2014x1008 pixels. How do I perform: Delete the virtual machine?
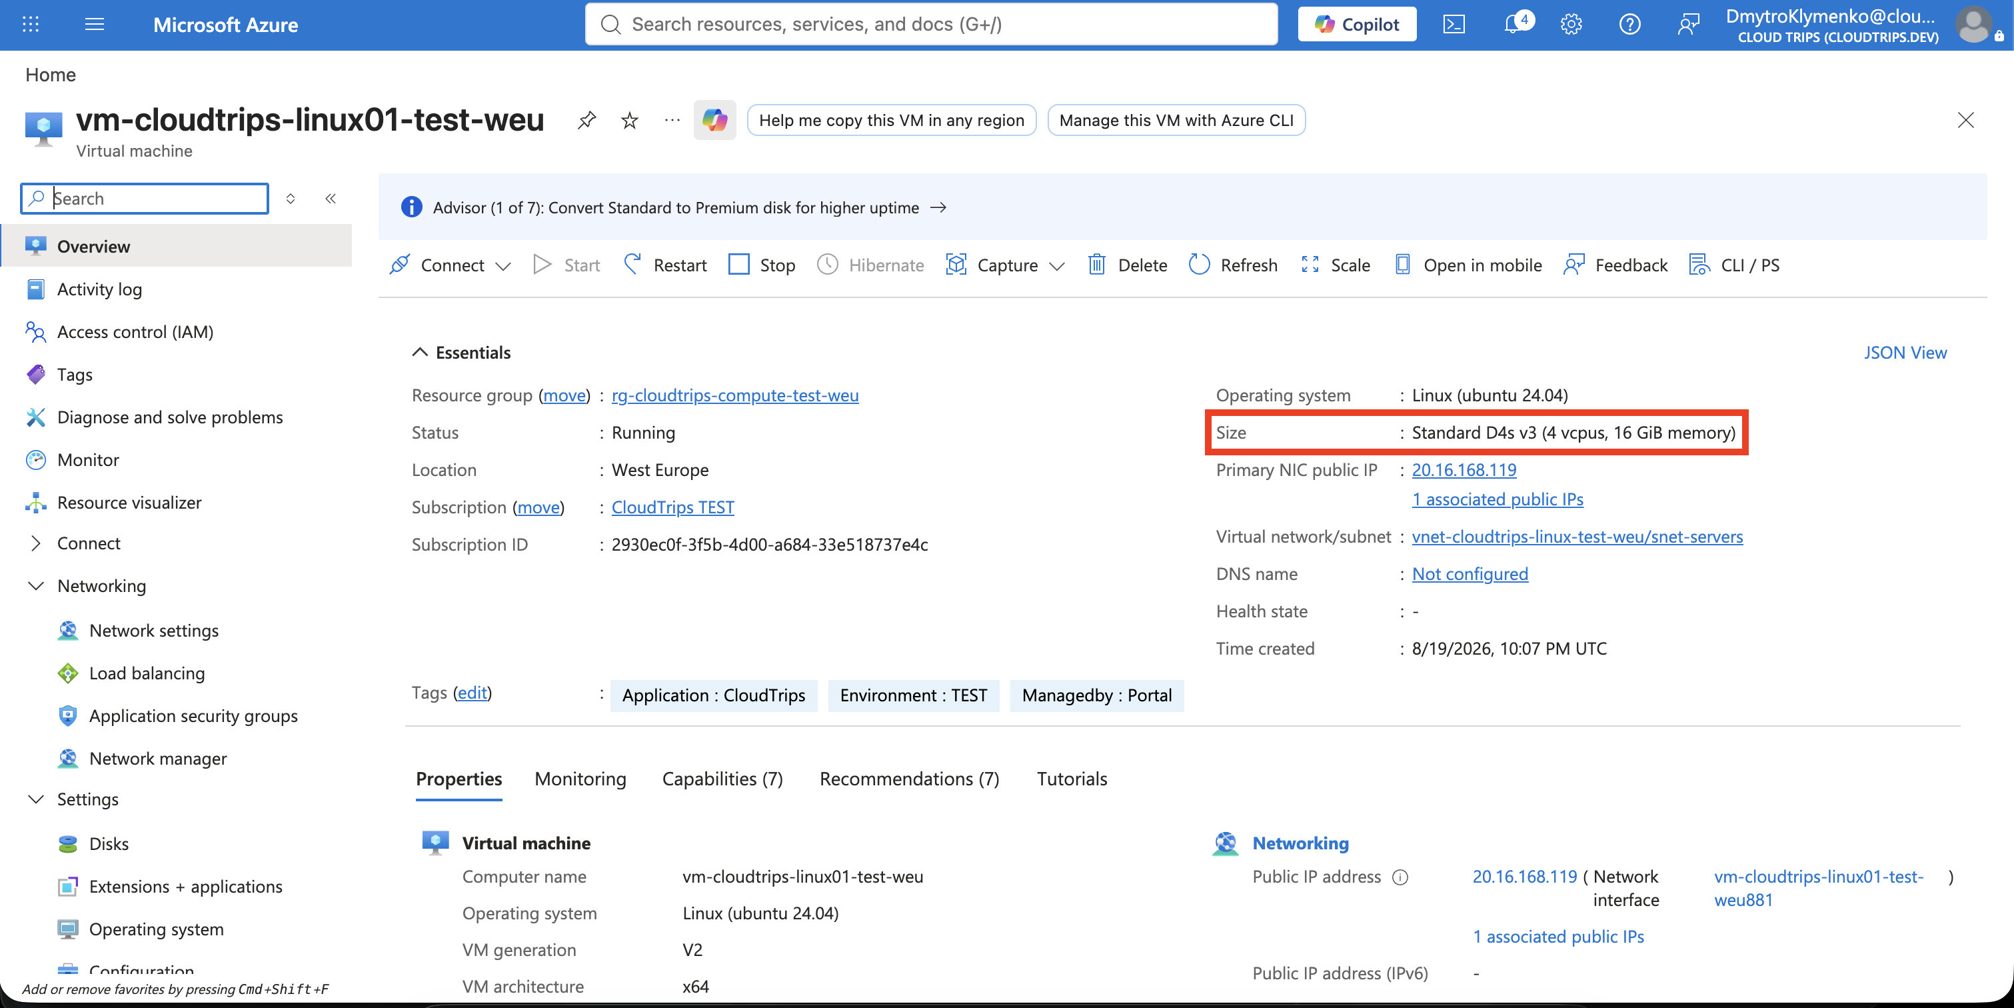coord(1128,265)
